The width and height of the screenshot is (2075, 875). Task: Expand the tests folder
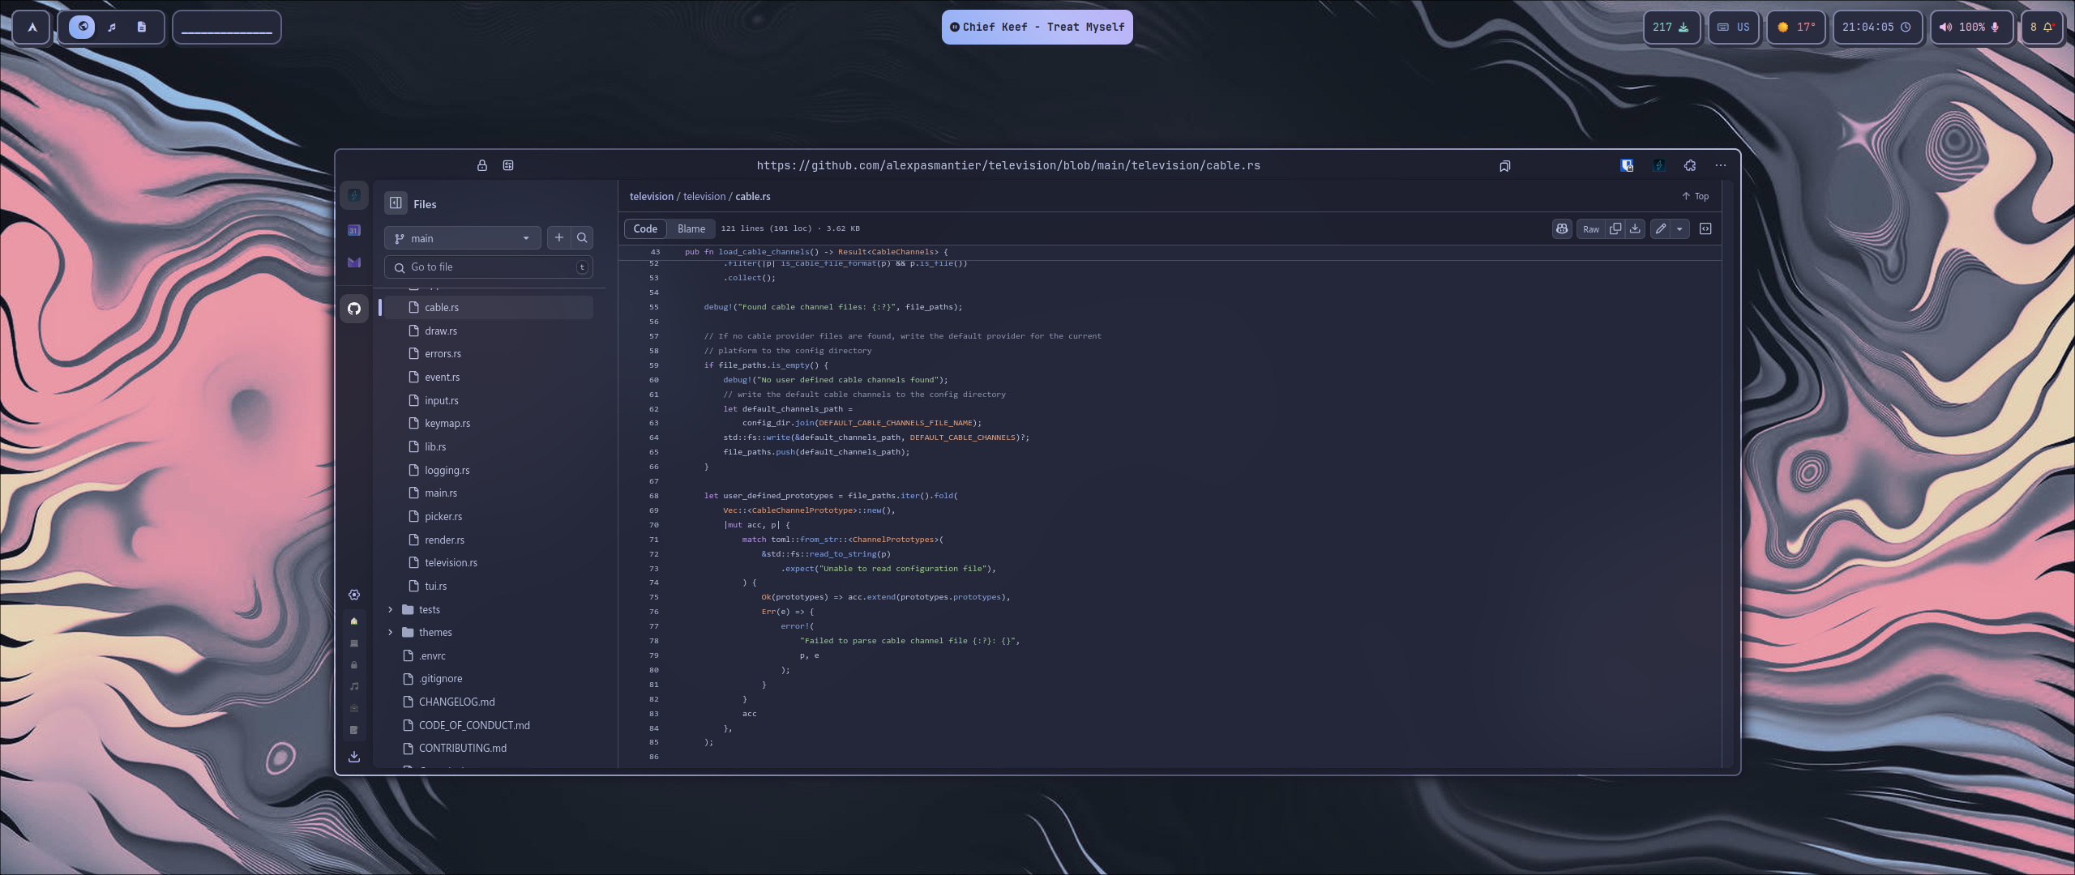[391, 610]
